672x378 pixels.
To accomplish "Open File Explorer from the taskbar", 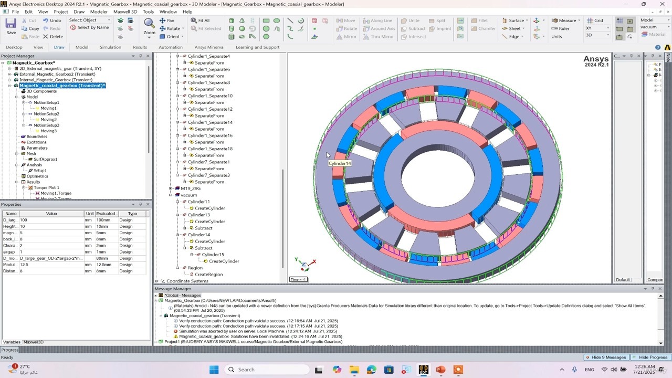I will pyautogui.click(x=354, y=370).
